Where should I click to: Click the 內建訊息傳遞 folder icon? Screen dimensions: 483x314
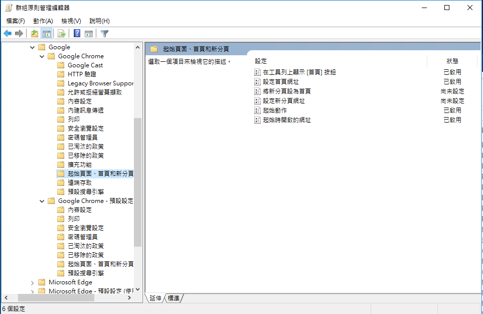point(61,110)
